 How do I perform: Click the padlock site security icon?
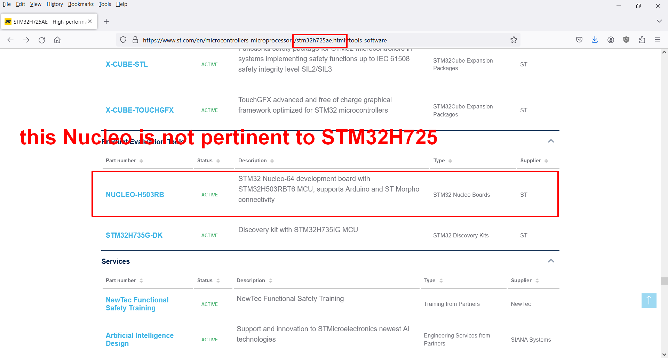pyautogui.click(x=136, y=40)
